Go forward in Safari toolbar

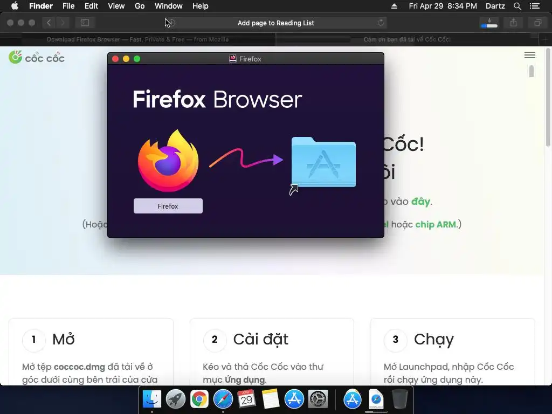(63, 23)
